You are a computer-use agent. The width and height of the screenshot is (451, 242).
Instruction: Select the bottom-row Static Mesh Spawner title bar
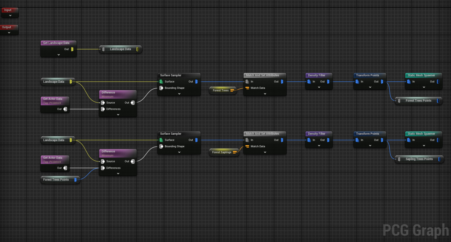(424, 134)
